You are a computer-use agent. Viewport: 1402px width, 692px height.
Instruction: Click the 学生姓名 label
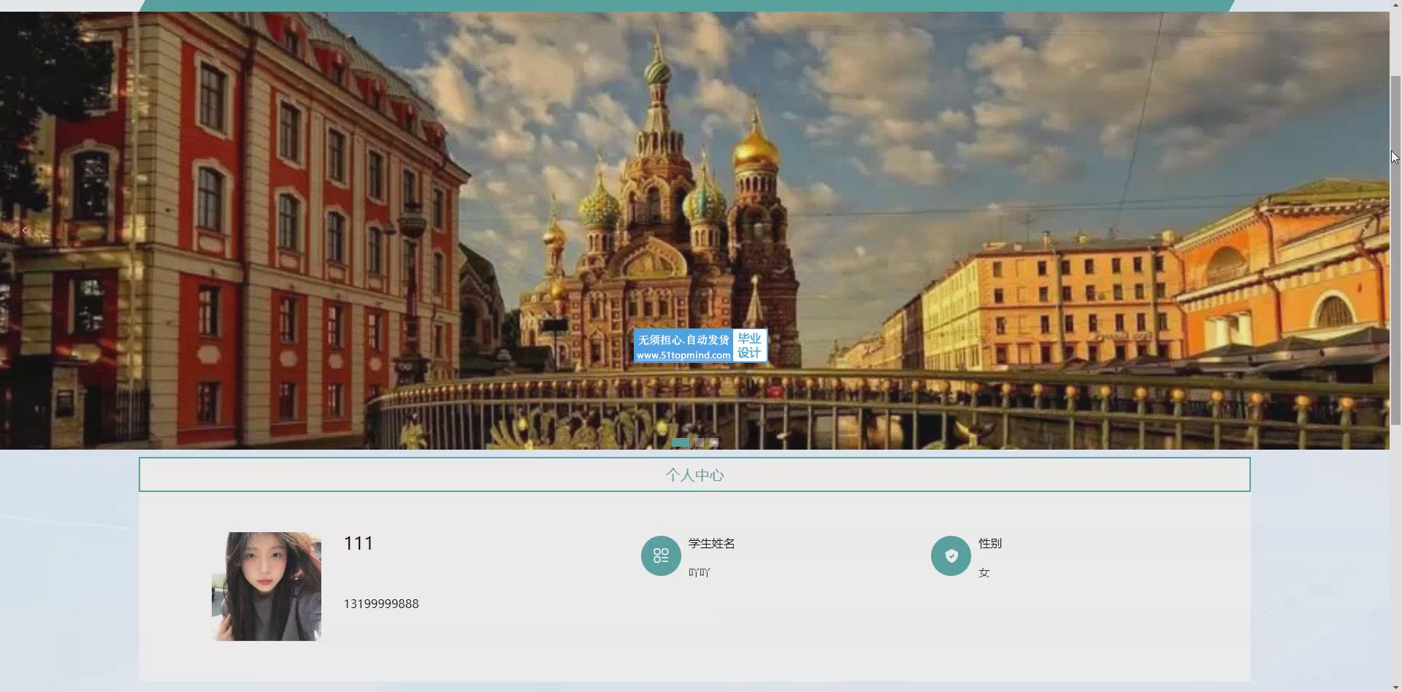[x=711, y=543]
